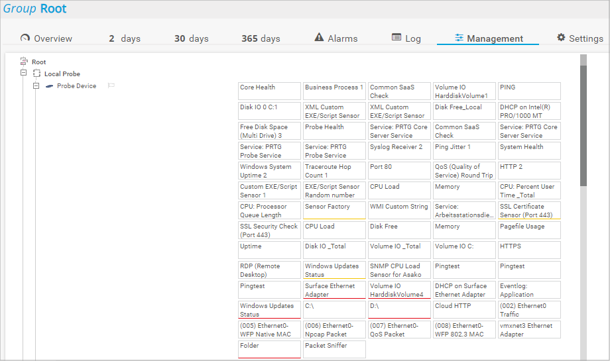Image resolution: width=610 pixels, height=361 pixels.
Task: Click the Alarms warning triangle icon
Action: click(319, 38)
